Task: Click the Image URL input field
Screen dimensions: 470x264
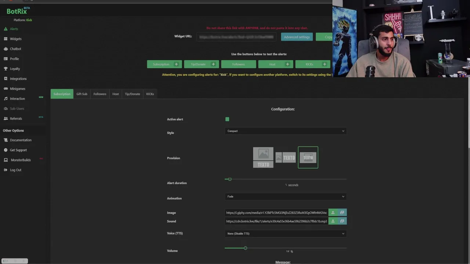Action: (x=276, y=212)
